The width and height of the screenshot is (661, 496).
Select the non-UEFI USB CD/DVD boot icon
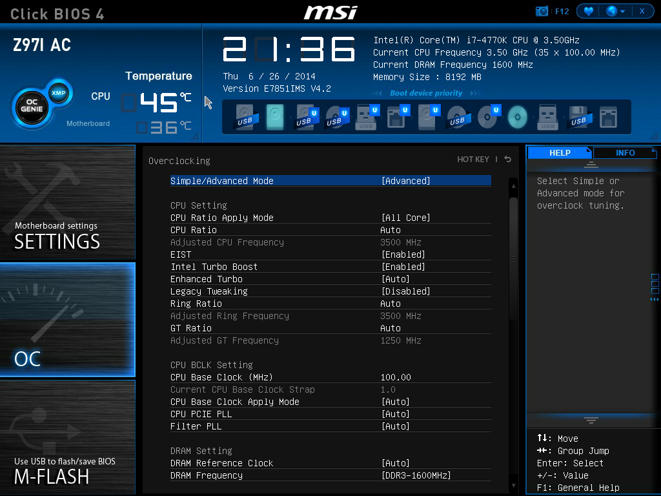(458, 118)
